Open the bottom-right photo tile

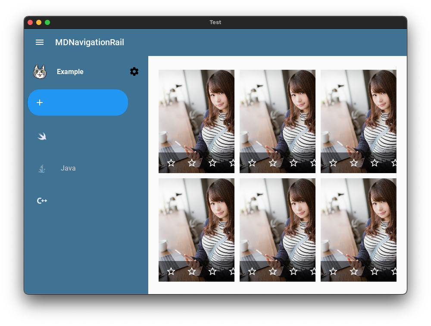click(359, 230)
